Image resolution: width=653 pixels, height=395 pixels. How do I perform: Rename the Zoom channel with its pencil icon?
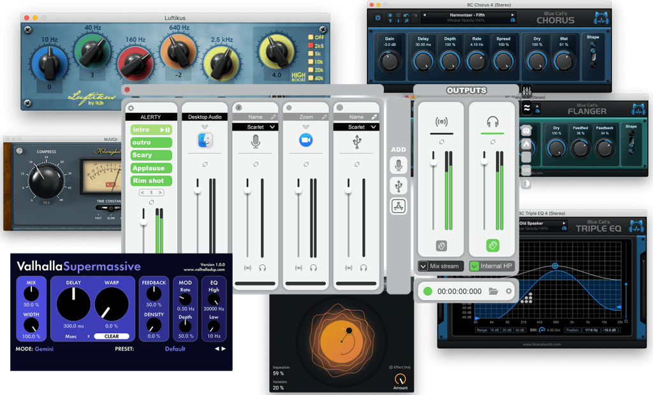[x=324, y=117]
